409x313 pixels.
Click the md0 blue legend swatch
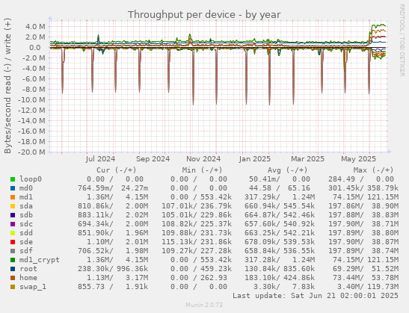point(13,188)
